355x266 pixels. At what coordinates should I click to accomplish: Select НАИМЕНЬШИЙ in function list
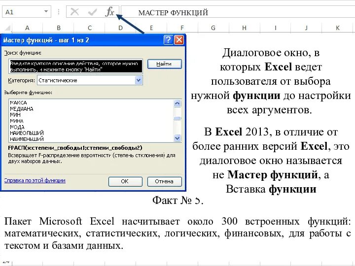coord(27,139)
